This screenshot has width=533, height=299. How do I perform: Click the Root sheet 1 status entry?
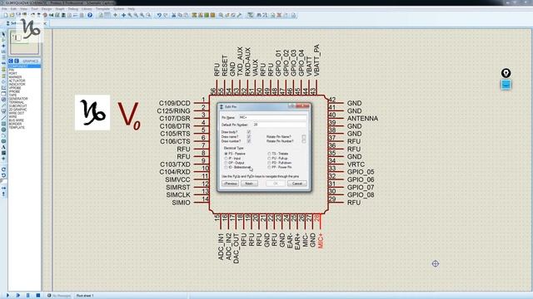click(85, 296)
